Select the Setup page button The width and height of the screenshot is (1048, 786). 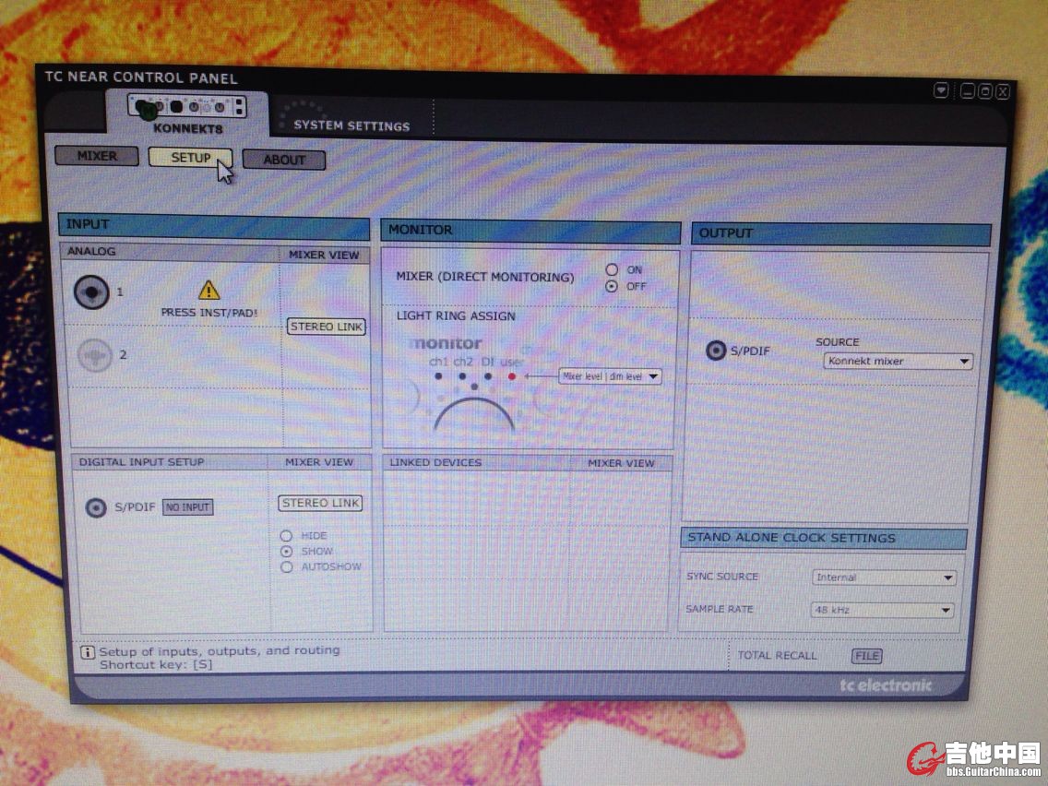[x=190, y=158]
